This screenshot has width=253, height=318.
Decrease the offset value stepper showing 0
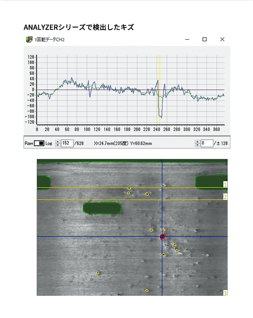click(x=198, y=145)
